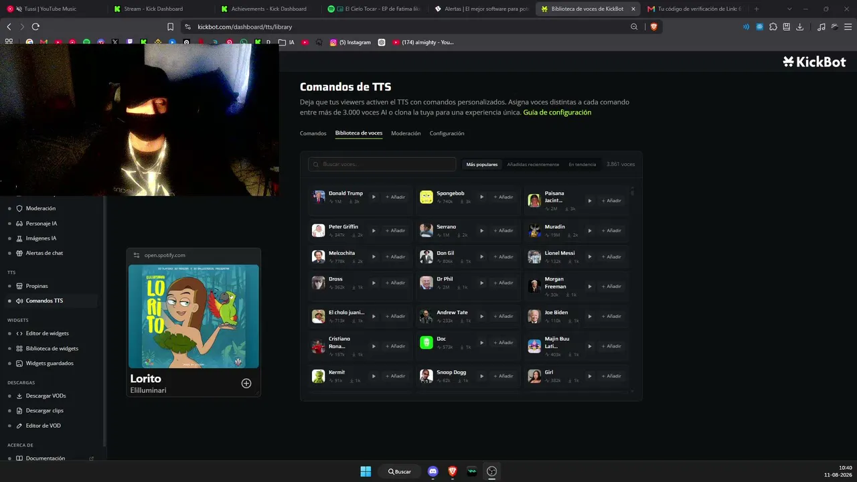Select the Biblioteca de voces tab
Screen dimensions: 857x482
[x=359, y=133]
